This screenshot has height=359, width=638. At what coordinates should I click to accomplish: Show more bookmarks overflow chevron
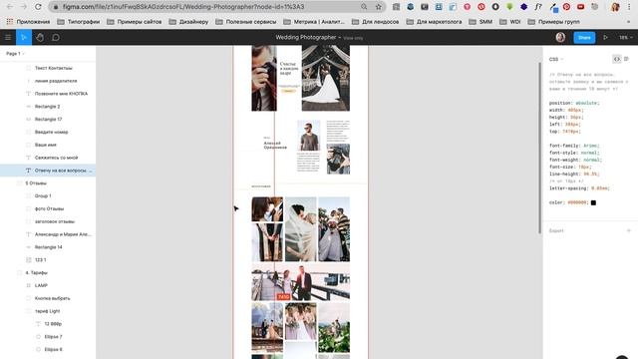coord(629,22)
